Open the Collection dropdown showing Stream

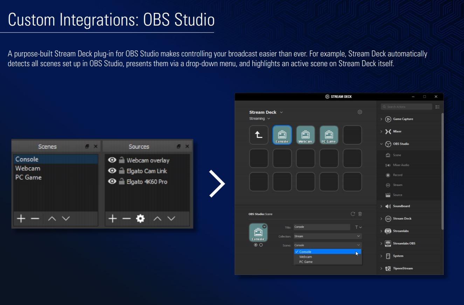(327, 236)
